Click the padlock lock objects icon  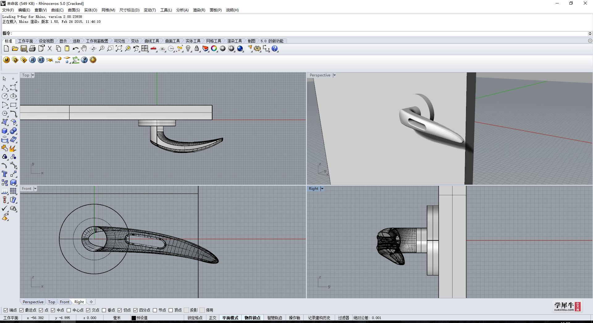point(197,48)
